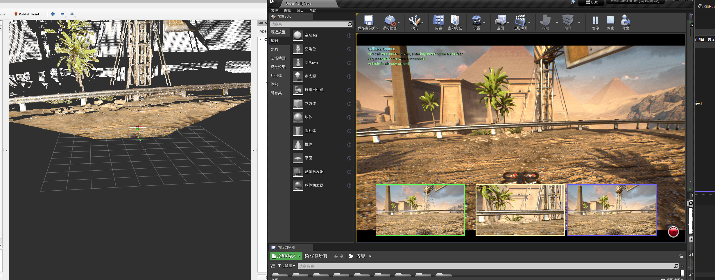The width and height of the screenshot is (715, 280).
Task: Click the DDC button in title bar
Action: pos(592,2)
